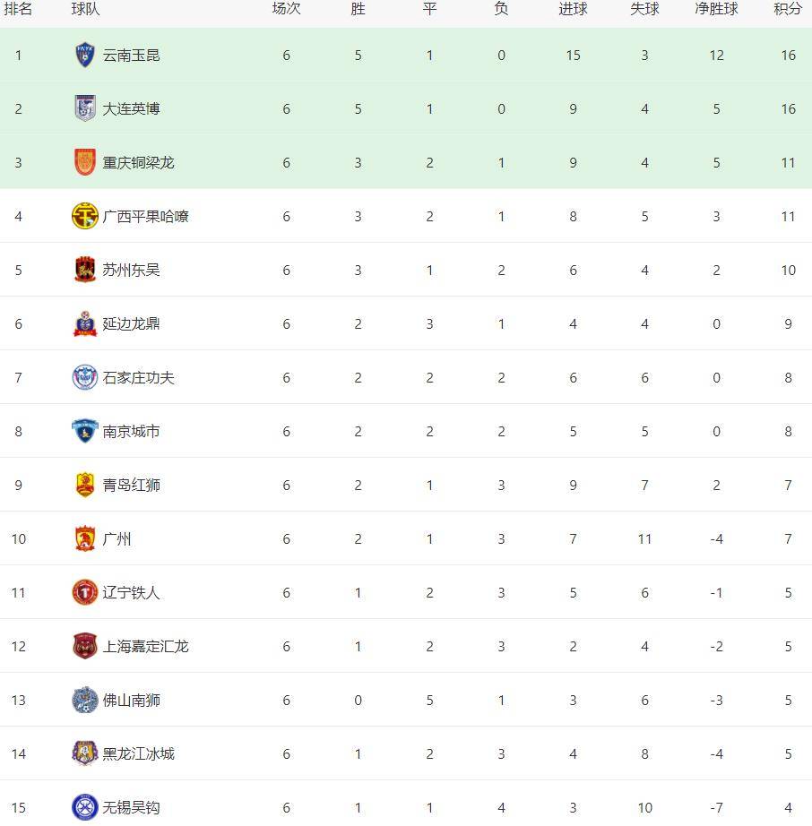
Task: Click the 大连英博 team crest icon
Action: (x=85, y=108)
